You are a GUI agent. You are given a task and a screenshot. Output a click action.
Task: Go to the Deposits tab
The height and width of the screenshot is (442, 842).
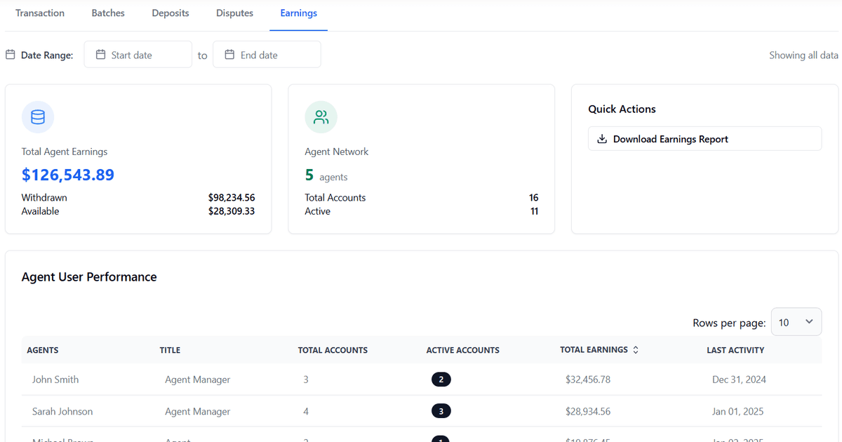click(171, 13)
